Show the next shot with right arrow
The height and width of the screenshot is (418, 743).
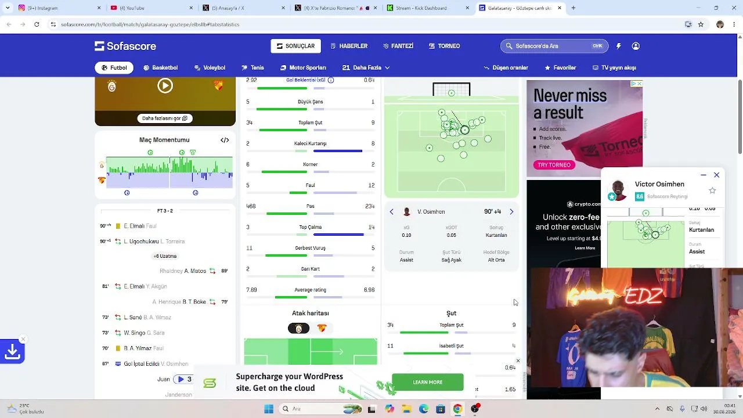point(511,212)
